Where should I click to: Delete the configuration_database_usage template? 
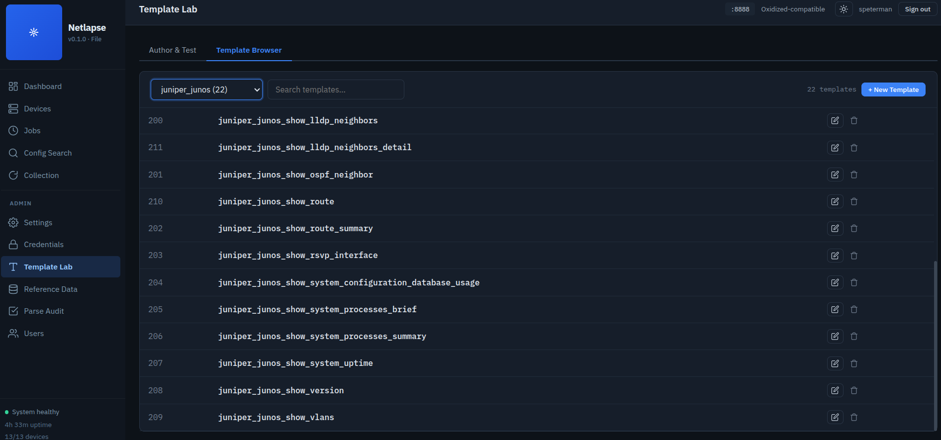pyautogui.click(x=854, y=282)
